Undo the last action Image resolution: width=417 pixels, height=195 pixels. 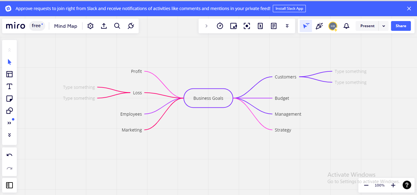click(9, 155)
